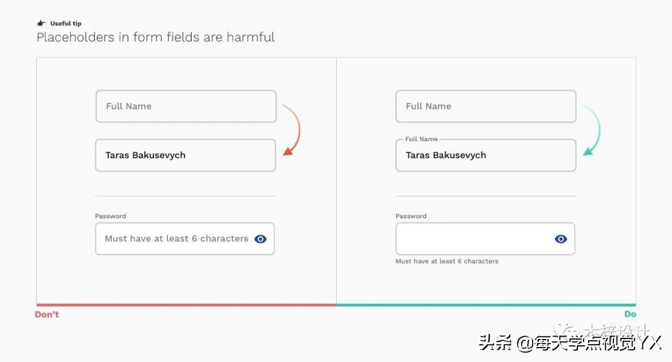Click the red-teal divider bar at the bottom
Viewport: 672px width, 362px height.
(336, 304)
